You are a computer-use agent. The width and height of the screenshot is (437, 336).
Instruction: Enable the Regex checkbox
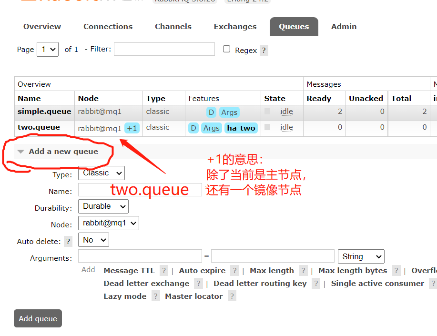pos(226,49)
